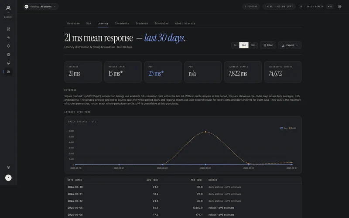Select the 30d time range
Viewport: 349px width, 218px height.
tap(244, 45)
